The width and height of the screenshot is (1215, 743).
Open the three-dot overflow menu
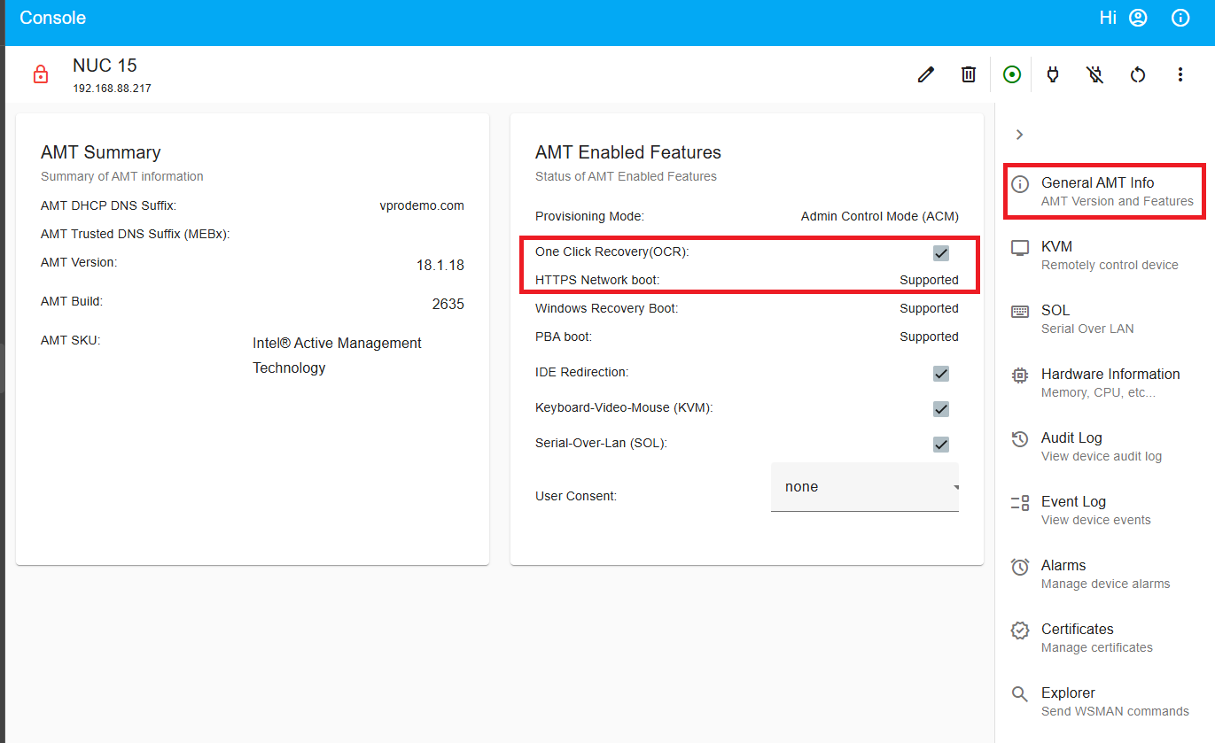1180,74
